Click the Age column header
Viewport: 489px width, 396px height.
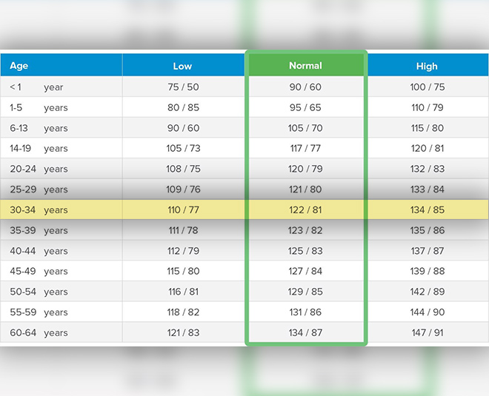tap(19, 66)
